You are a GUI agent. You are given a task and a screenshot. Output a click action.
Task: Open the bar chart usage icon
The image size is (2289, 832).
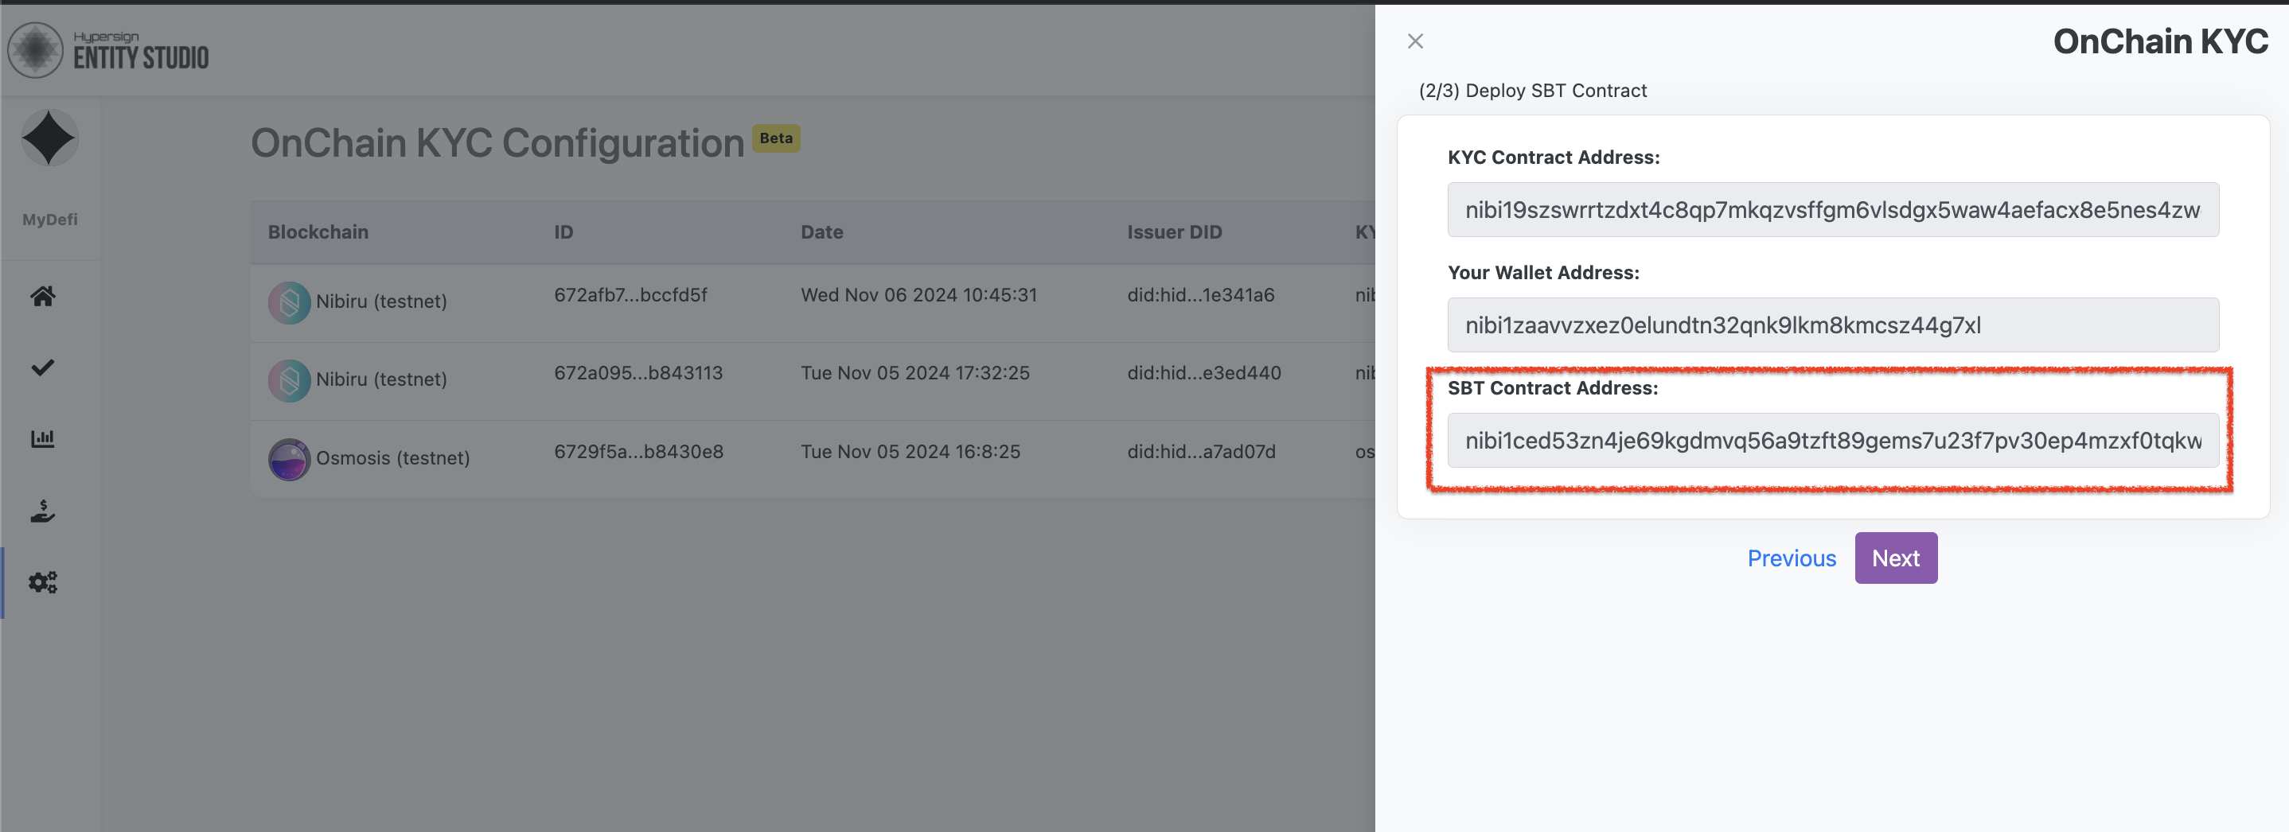pos(43,438)
